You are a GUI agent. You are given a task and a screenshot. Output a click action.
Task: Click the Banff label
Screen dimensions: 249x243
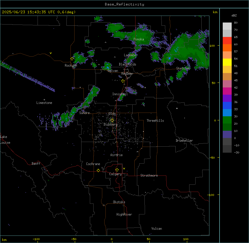[x=36, y=164]
